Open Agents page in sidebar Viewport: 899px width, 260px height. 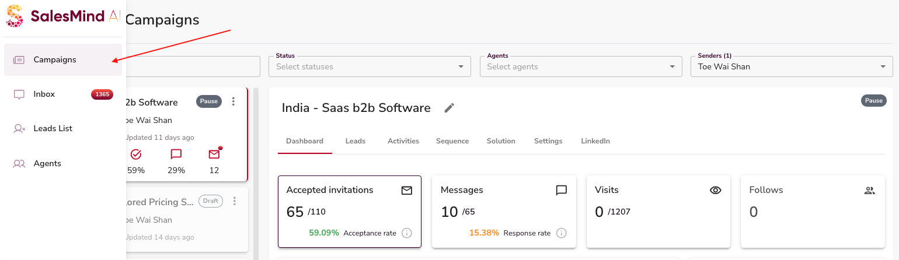(x=47, y=164)
